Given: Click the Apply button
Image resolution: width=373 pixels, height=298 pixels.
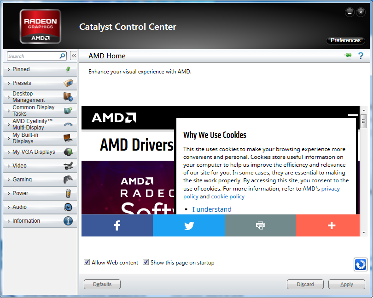Looking at the screenshot, I should [x=347, y=284].
